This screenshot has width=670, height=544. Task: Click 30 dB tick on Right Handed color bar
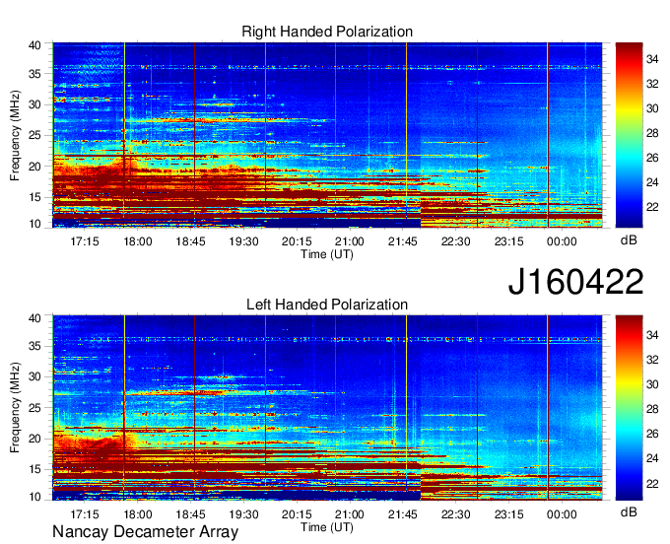click(x=652, y=108)
